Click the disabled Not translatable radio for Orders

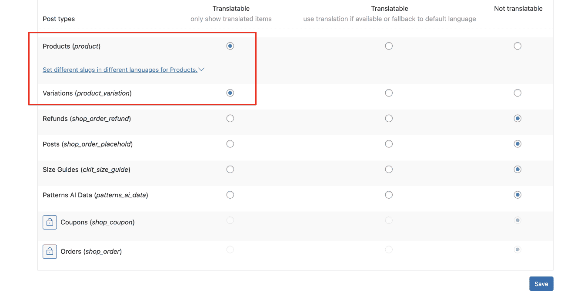tap(517, 249)
